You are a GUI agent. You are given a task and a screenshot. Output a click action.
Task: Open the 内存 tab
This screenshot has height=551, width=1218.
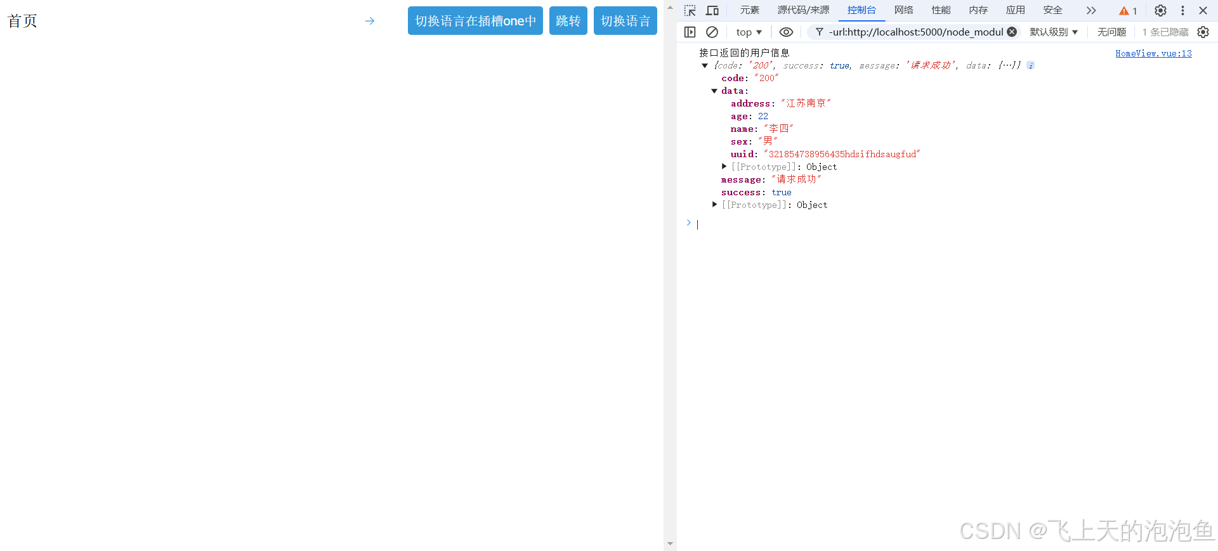[x=979, y=10]
